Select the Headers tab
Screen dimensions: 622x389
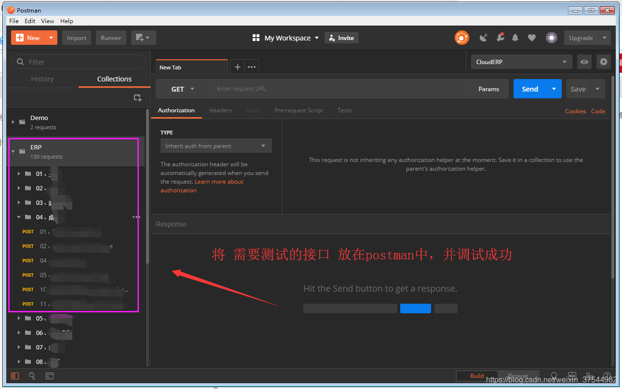pyautogui.click(x=220, y=110)
